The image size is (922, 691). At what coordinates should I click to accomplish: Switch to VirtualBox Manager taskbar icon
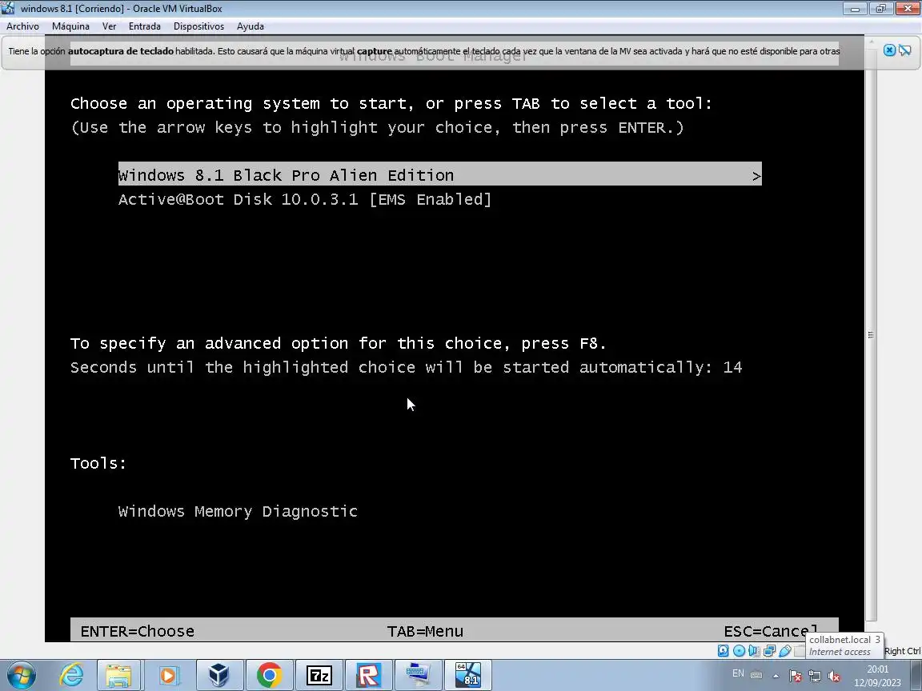[218, 675]
